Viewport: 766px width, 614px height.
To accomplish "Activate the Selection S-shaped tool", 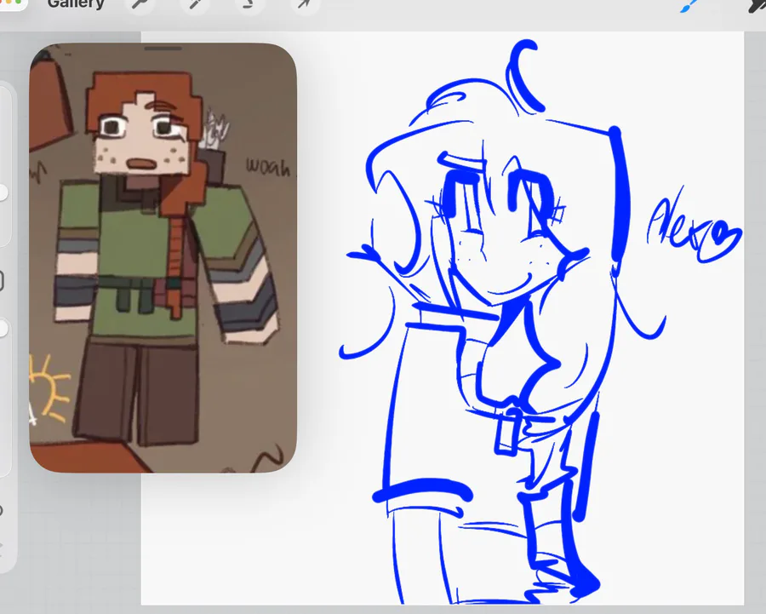I will [249, 4].
